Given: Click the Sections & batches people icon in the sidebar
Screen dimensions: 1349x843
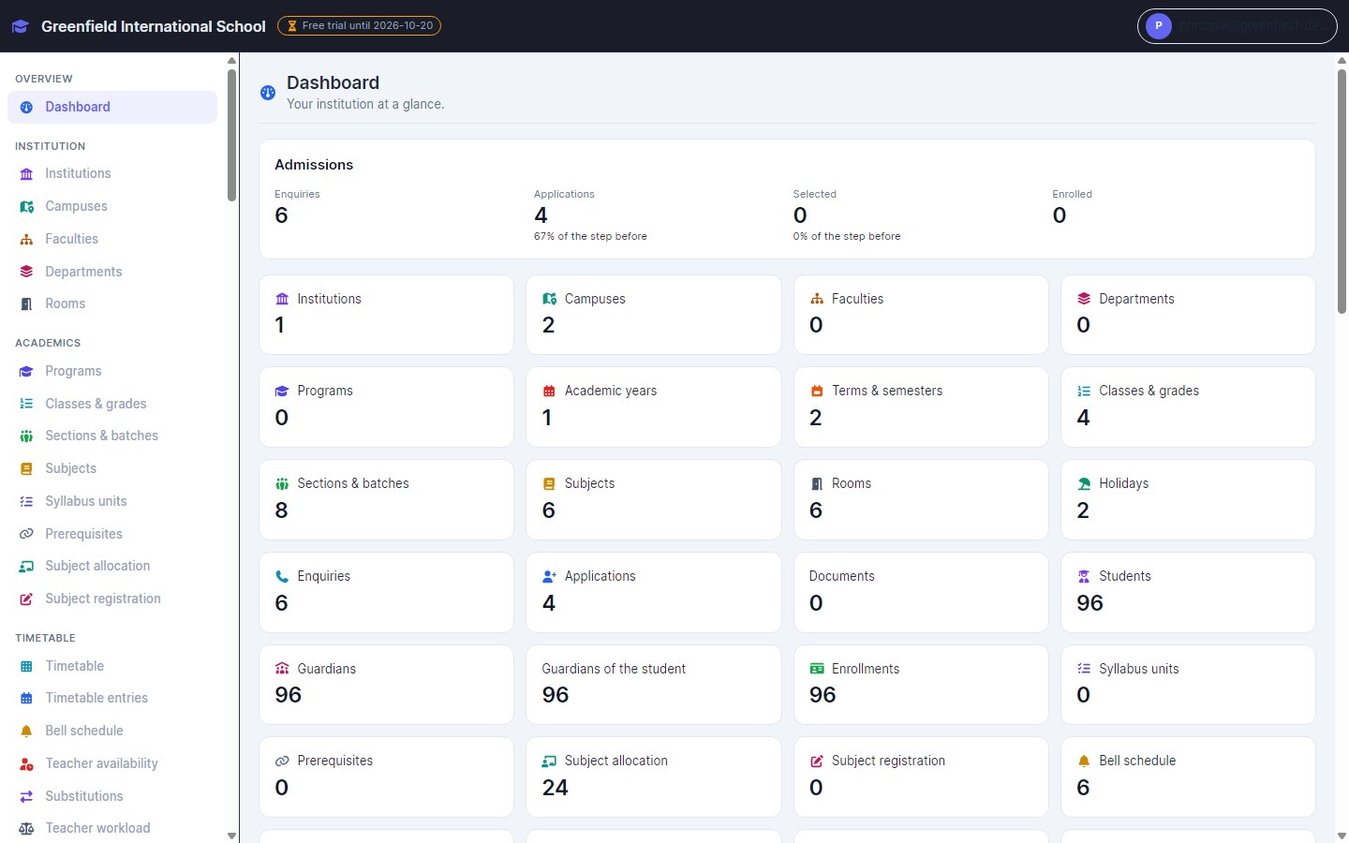Looking at the screenshot, I should point(26,436).
